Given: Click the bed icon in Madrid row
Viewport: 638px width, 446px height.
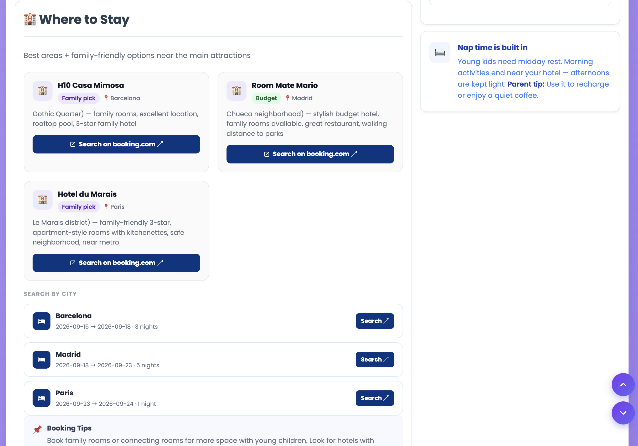Looking at the screenshot, I should tap(42, 359).
